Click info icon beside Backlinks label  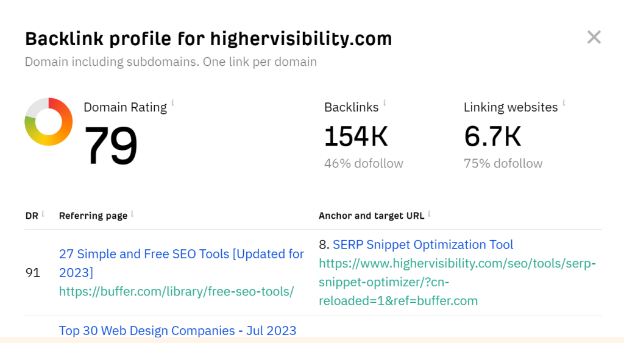385,103
